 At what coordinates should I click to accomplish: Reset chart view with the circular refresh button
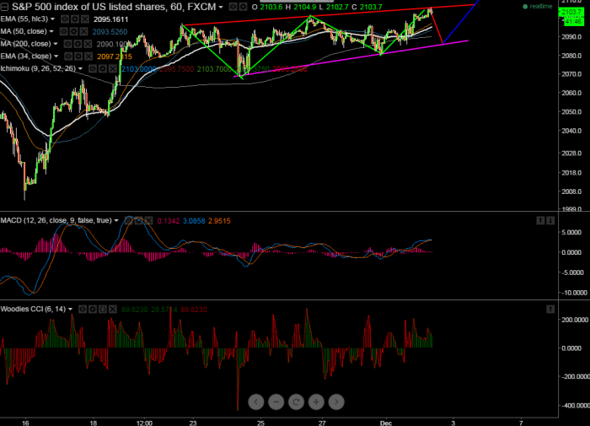(x=296, y=402)
